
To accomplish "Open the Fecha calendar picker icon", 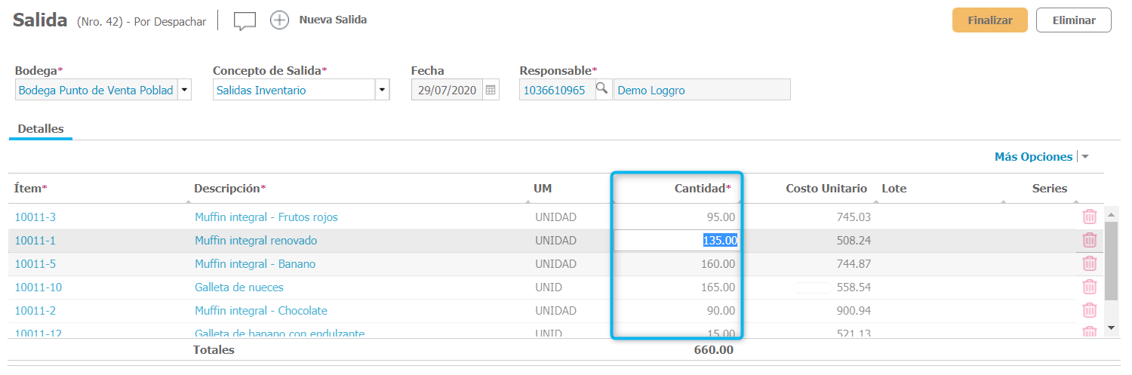I will click(491, 91).
